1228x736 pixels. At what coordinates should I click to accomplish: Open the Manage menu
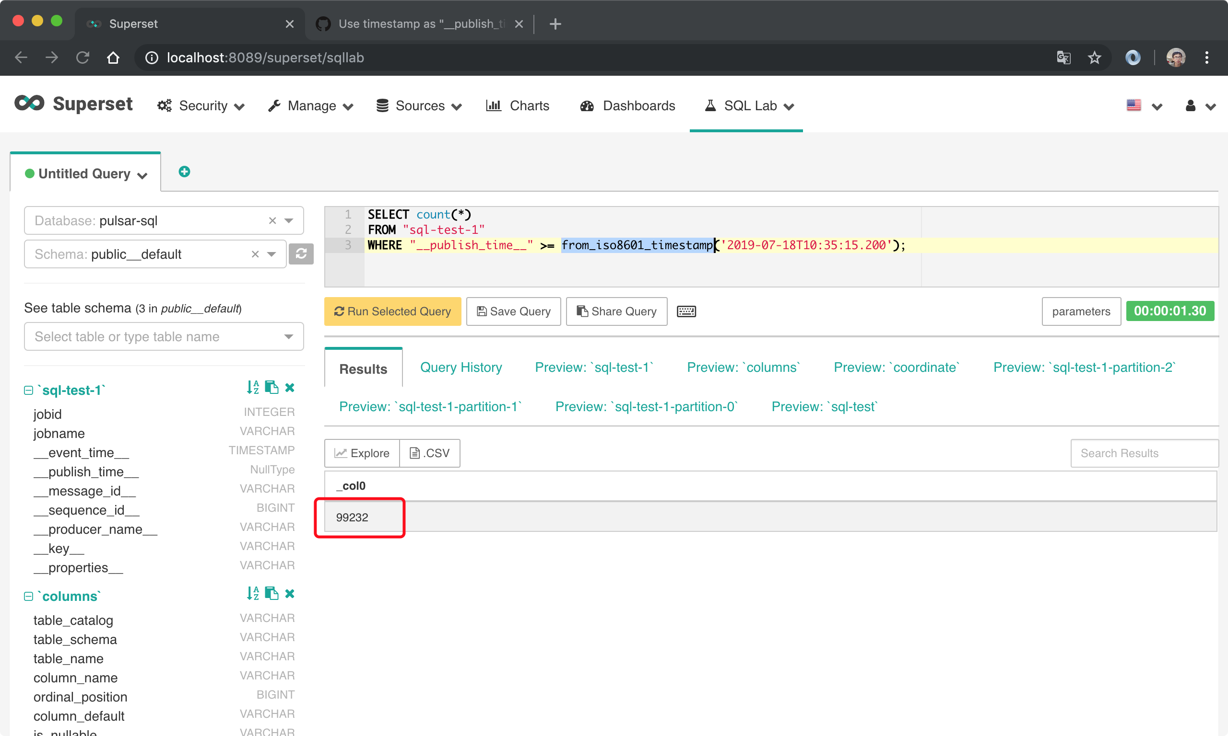coord(310,105)
